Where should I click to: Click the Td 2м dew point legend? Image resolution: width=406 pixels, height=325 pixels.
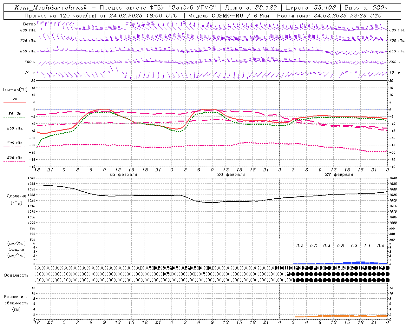coord(15,114)
